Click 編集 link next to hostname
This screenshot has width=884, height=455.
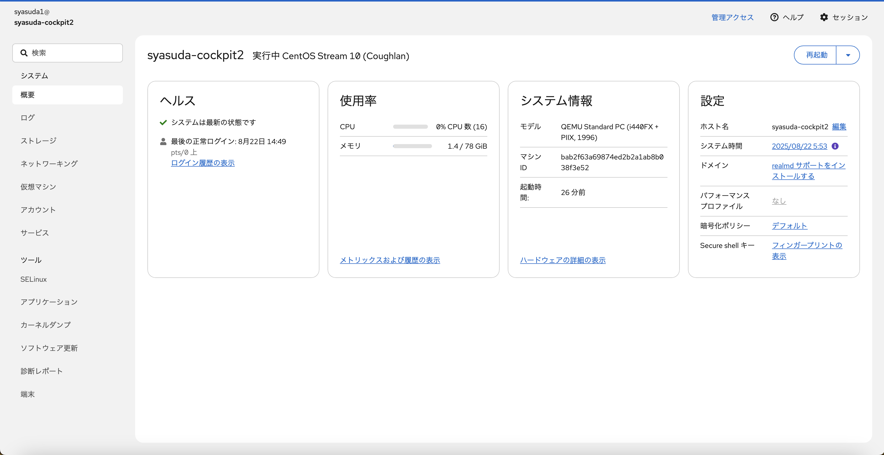pyautogui.click(x=839, y=127)
